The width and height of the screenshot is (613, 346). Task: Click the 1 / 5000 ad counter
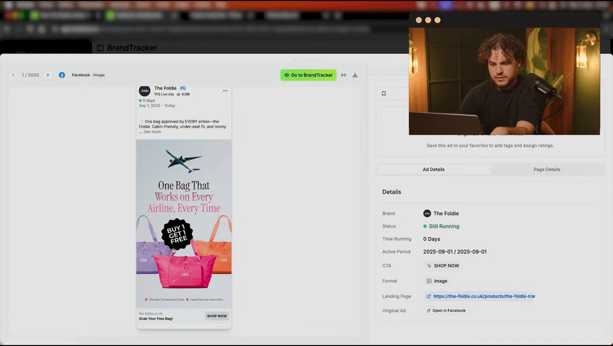pyautogui.click(x=30, y=75)
